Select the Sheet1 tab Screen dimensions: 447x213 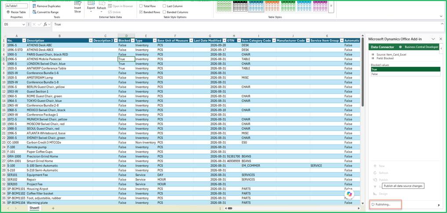pyautogui.click(x=34, y=208)
